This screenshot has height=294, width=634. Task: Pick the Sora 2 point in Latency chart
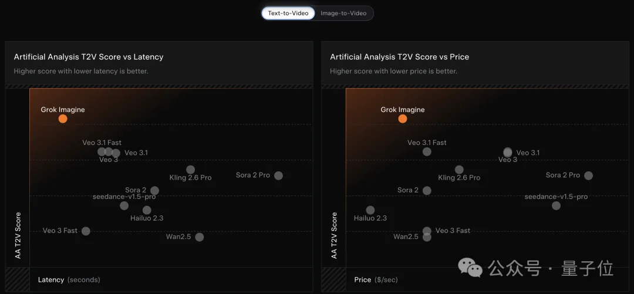tap(154, 191)
